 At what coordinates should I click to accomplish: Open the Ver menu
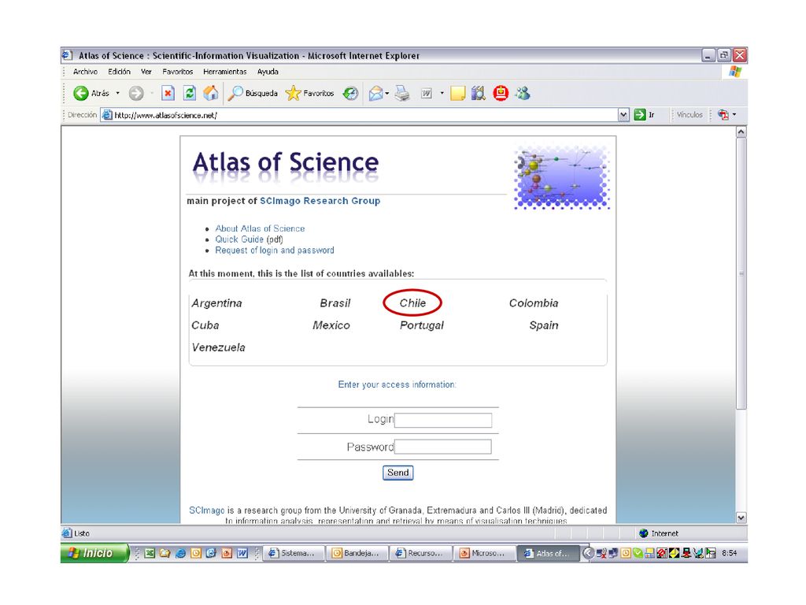pos(146,72)
